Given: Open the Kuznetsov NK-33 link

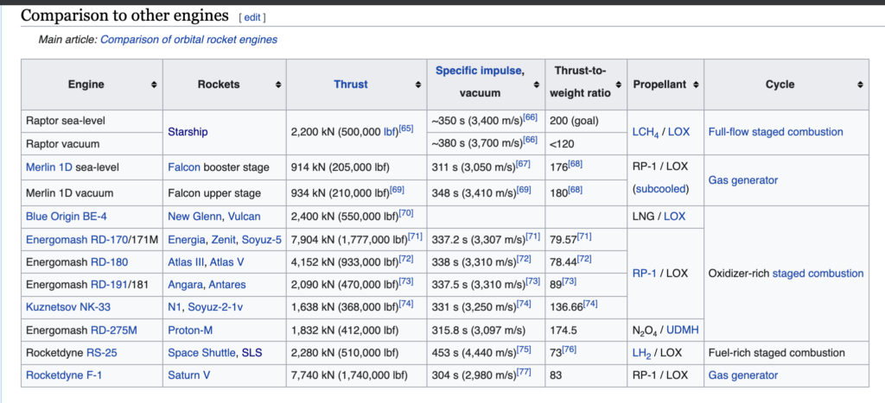Looking at the screenshot, I should (x=68, y=306).
